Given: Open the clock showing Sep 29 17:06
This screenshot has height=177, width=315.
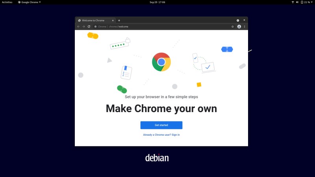Looking at the screenshot, I should click(157, 2).
